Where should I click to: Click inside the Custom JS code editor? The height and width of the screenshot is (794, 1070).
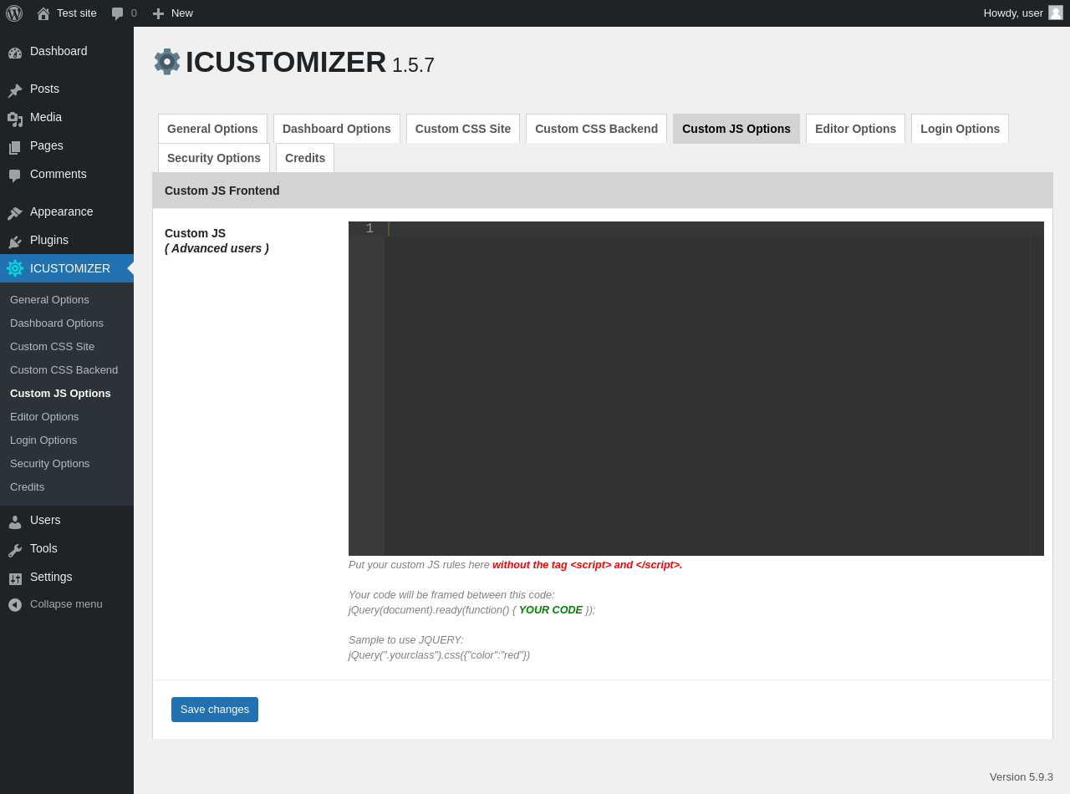696,389
